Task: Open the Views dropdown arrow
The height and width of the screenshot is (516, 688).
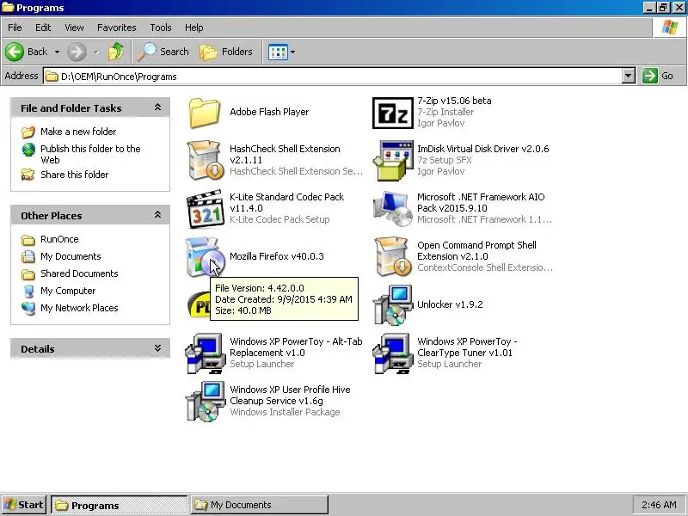Action: click(x=293, y=52)
